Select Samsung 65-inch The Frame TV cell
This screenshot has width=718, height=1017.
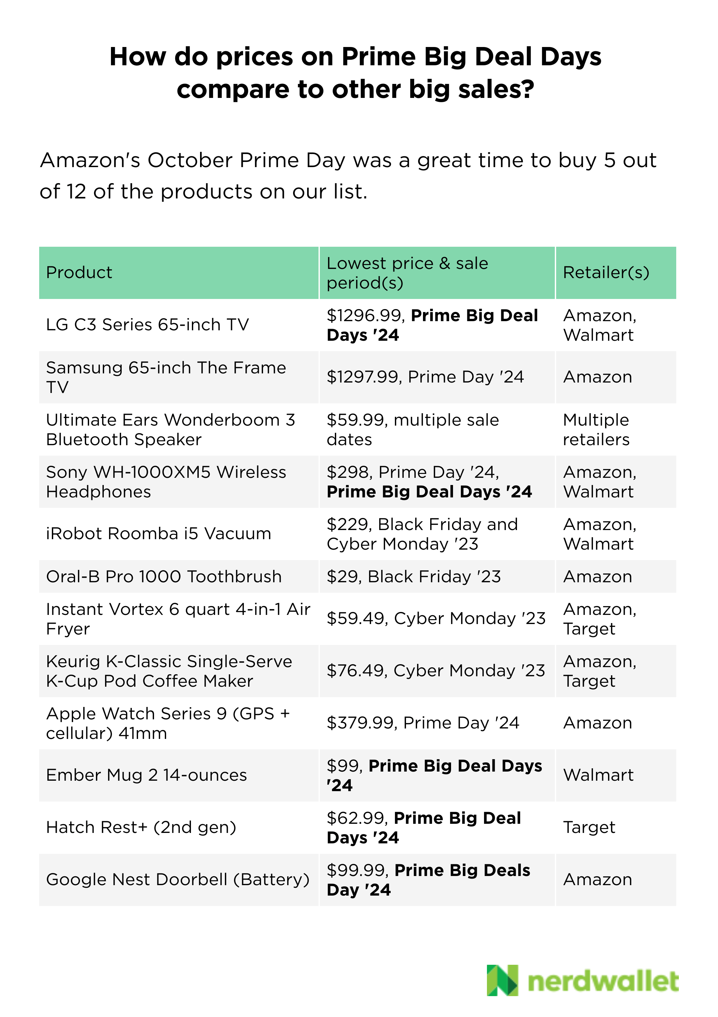[166, 377]
